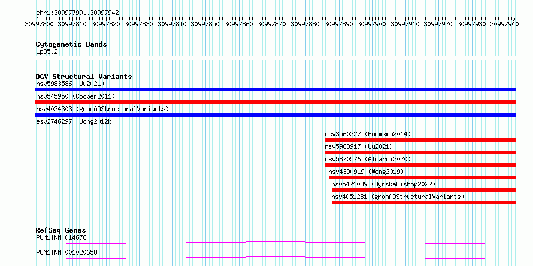The image size is (533, 266).
Task: Click the 30997890 ruler position
Action: coord(338,24)
